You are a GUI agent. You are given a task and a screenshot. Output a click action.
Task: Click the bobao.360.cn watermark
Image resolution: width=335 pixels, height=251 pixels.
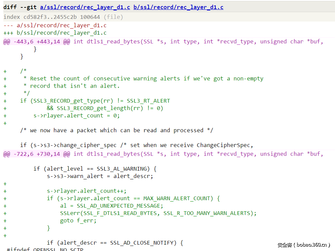(304, 245)
